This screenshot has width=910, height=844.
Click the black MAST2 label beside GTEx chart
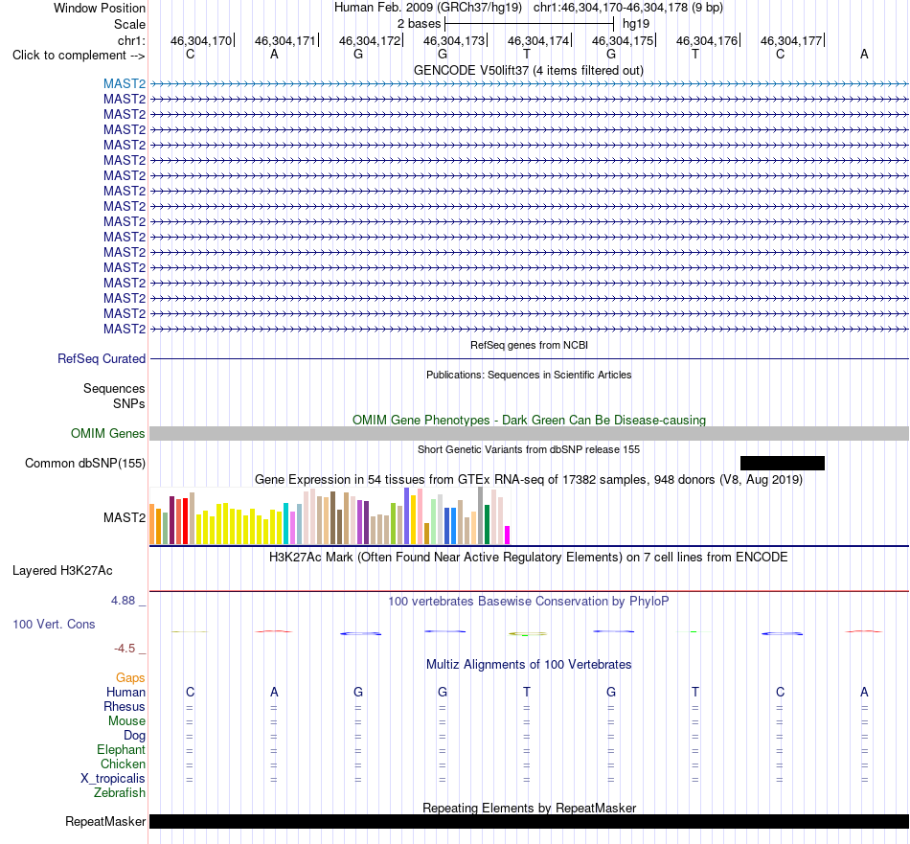[125, 517]
